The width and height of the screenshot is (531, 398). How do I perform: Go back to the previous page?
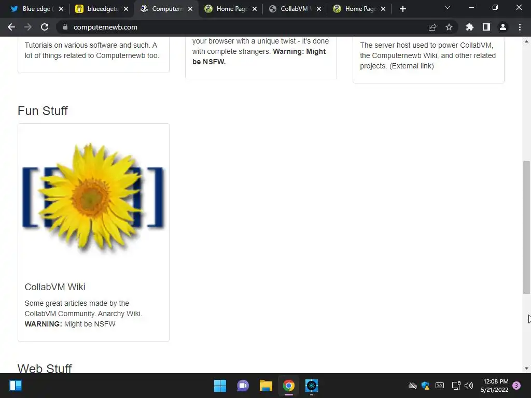[x=11, y=27]
